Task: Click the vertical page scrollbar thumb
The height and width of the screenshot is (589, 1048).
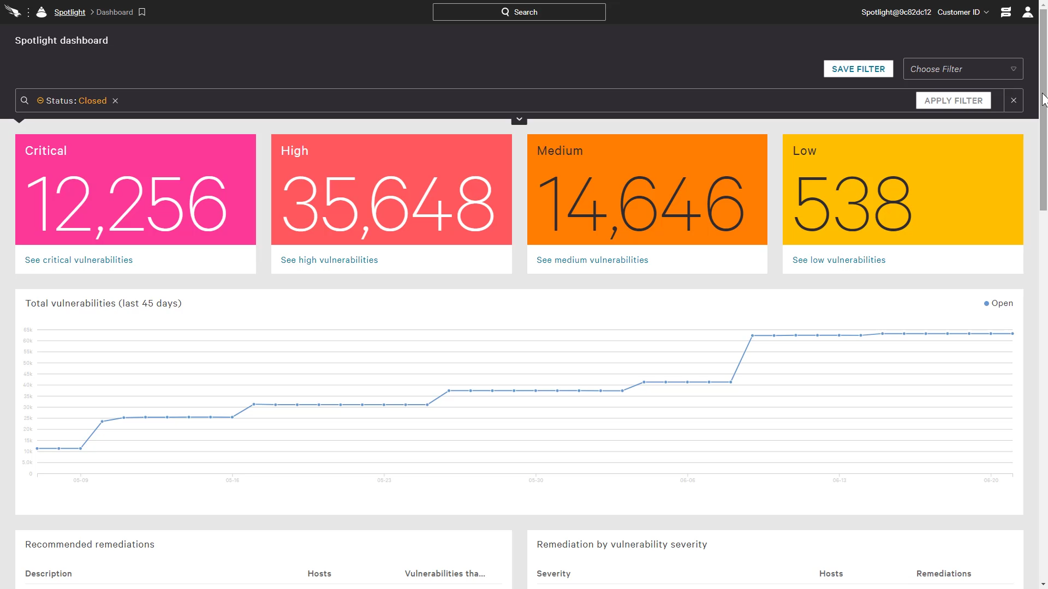Action: [1043, 109]
